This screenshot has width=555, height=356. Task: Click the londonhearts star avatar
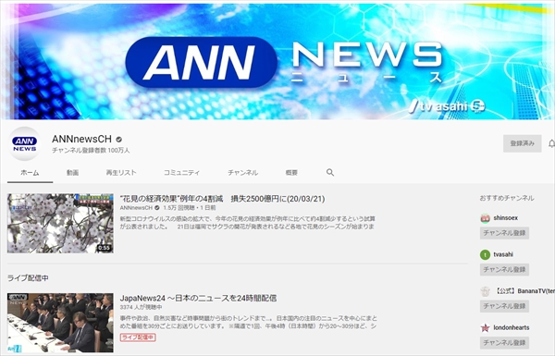point(485,327)
